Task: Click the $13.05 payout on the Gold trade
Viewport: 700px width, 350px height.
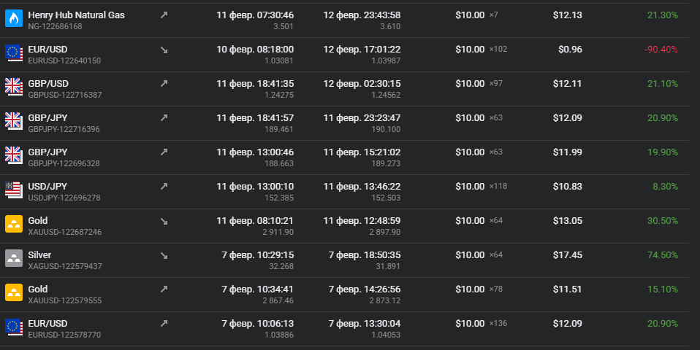Action: pos(568,221)
